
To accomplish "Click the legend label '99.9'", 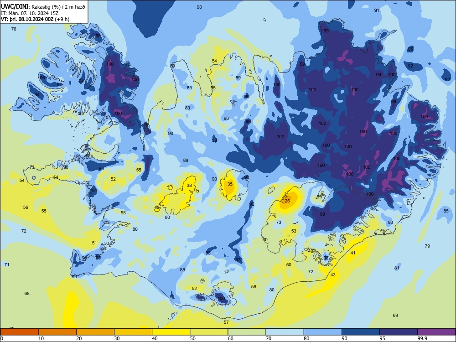I will [422, 338].
